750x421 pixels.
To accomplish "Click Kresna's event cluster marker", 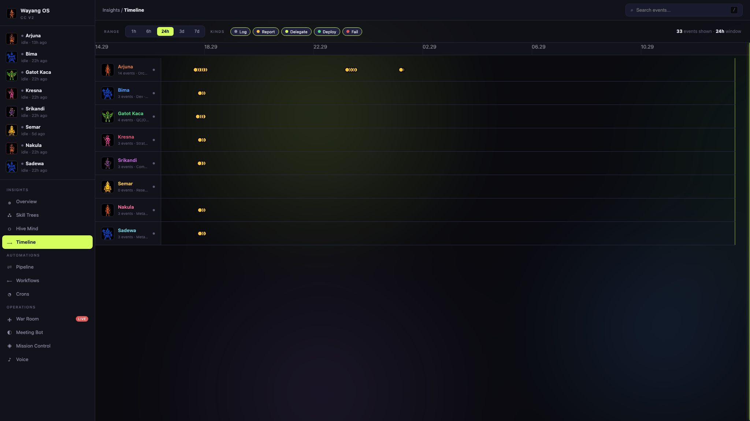I will [202, 140].
